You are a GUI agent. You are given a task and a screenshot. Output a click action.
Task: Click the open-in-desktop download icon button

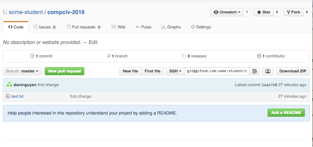click(x=268, y=71)
